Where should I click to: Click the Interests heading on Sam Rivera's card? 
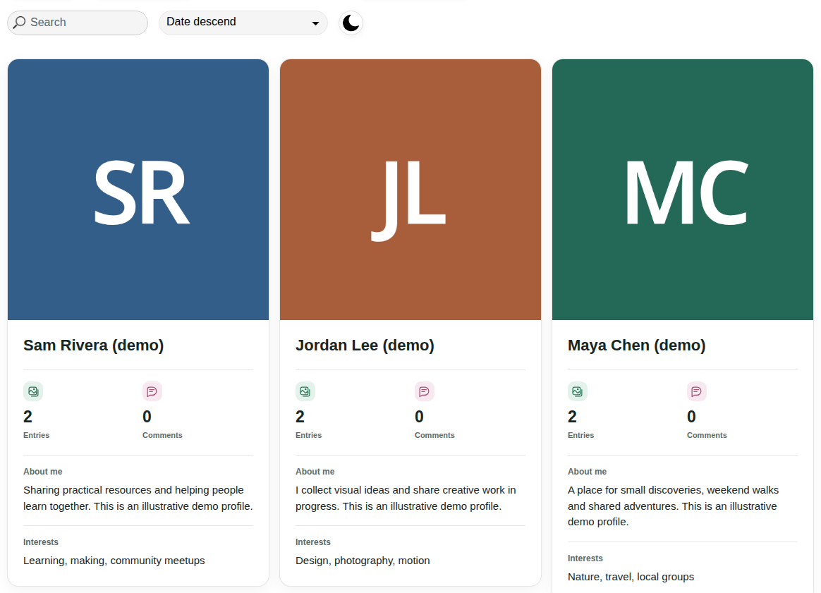(x=41, y=542)
